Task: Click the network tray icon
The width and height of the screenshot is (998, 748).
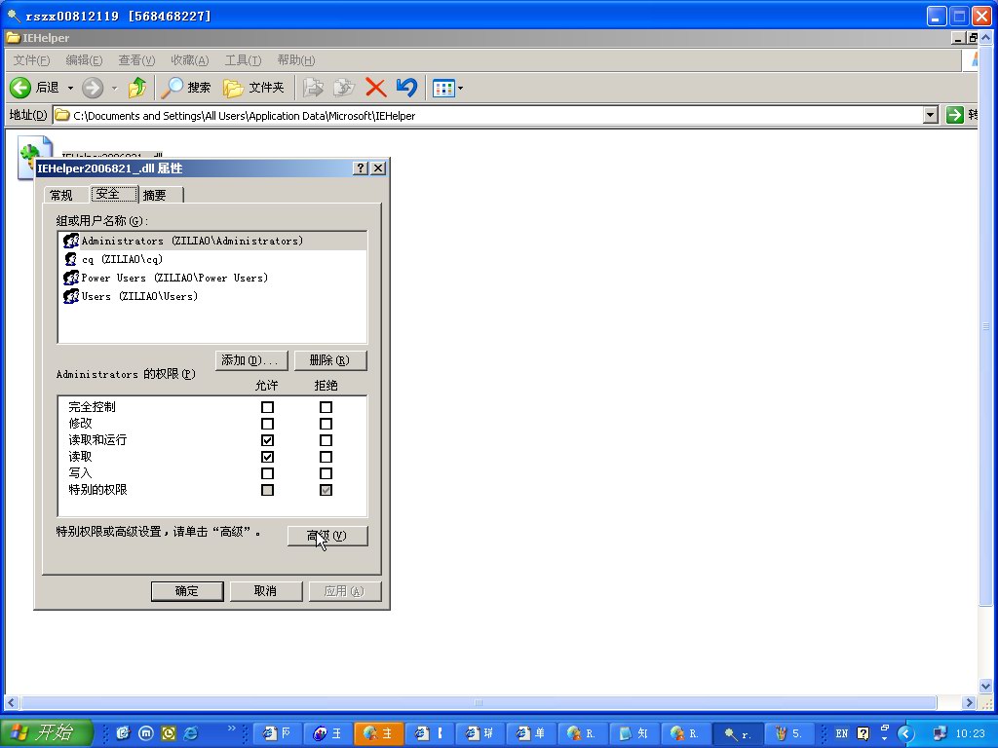Action: [940, 733]
